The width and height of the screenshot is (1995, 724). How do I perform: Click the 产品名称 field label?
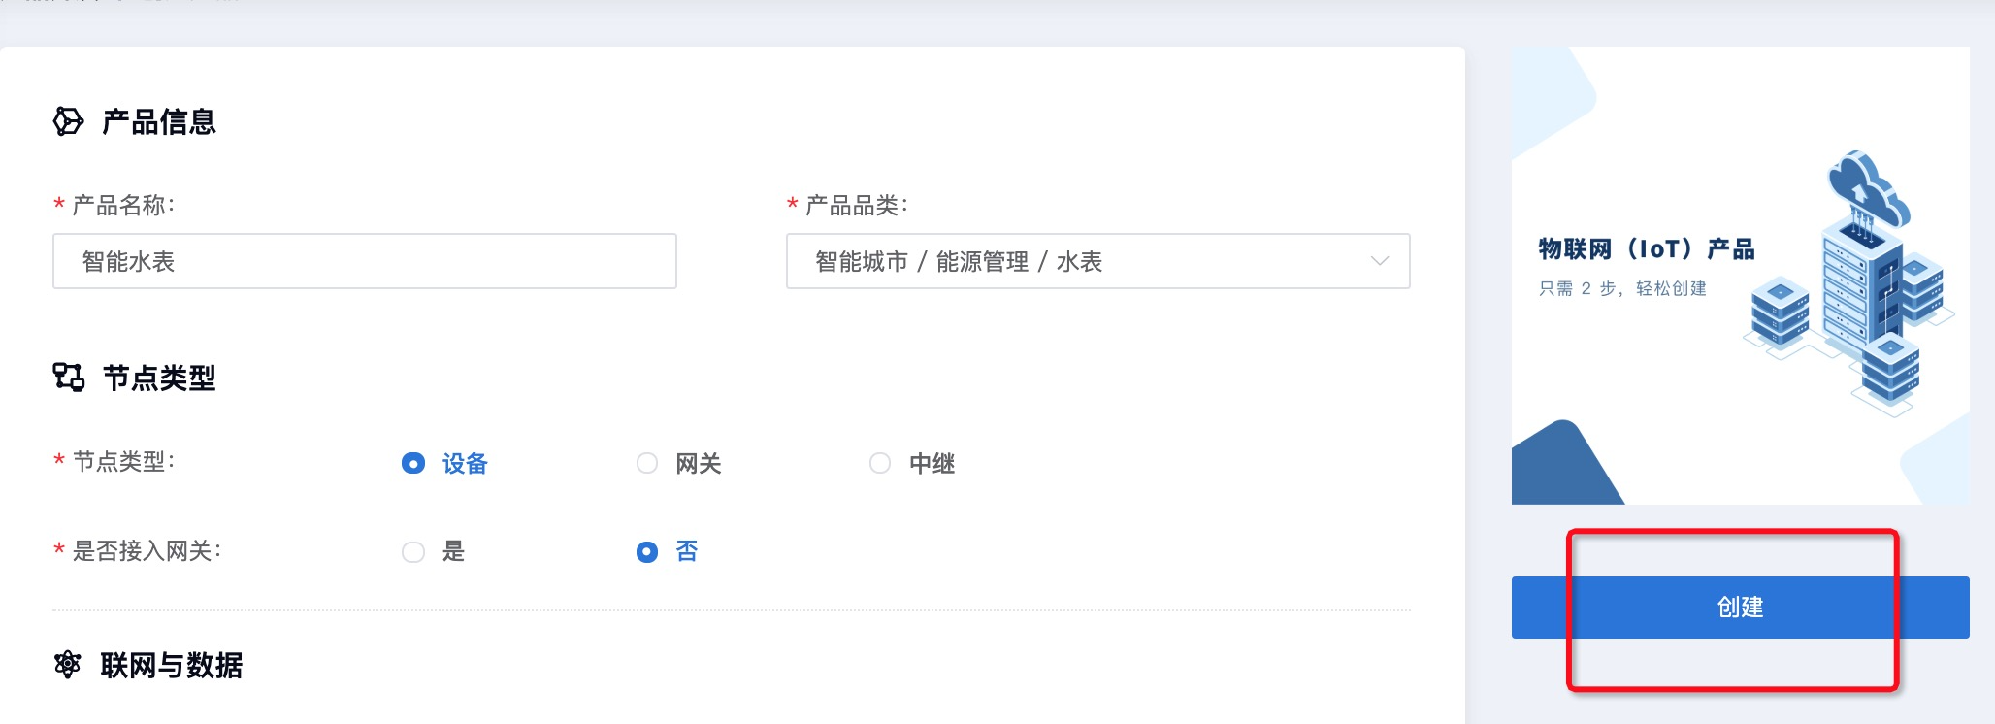(122, 205)
